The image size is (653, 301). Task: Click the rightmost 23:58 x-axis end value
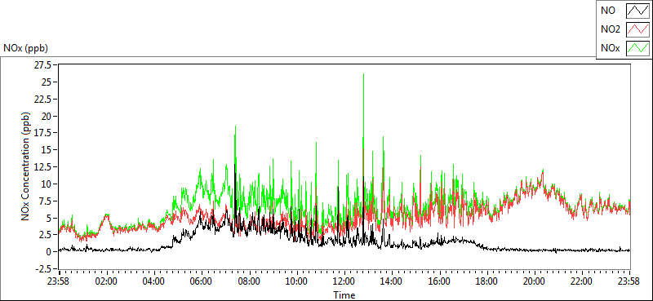coord(629,281)
